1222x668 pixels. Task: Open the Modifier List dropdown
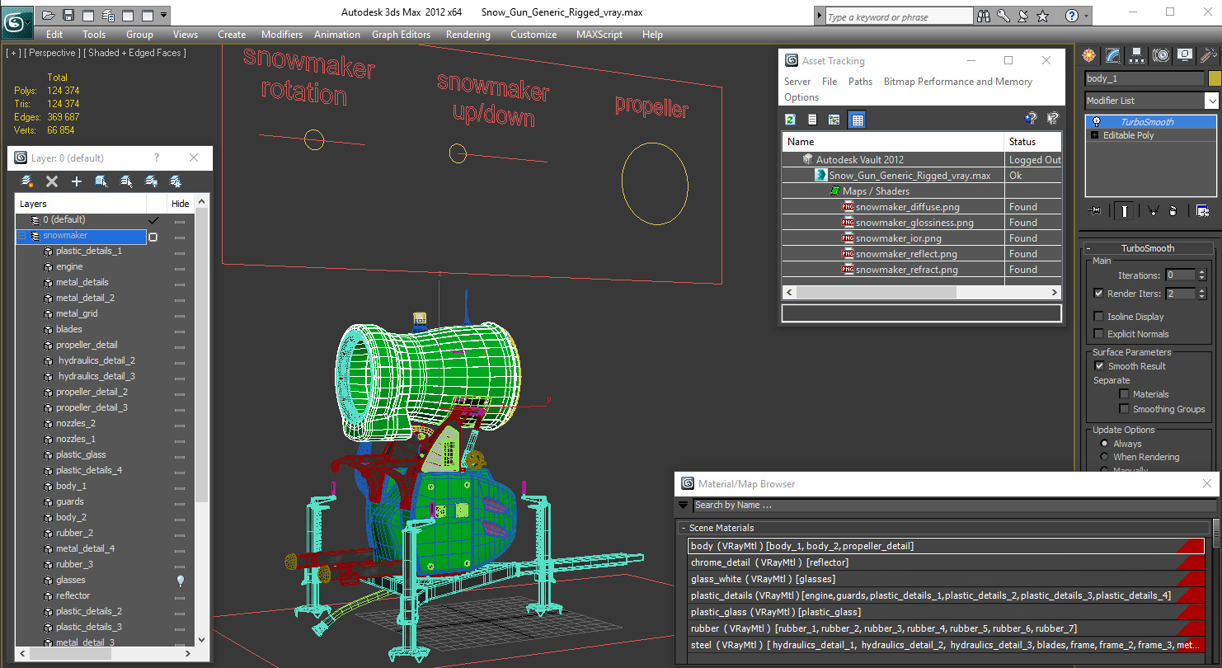click(x=1211, y=101)
